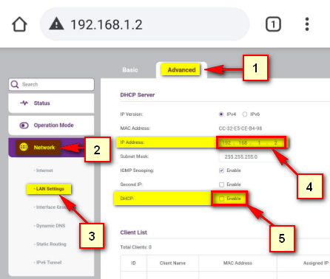Screen dimensions: 330x279
Task: Click the IP Address input field
Action: tap(252, 142)
